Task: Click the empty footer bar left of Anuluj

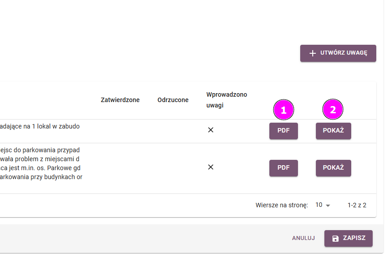Action: (134, 238)
